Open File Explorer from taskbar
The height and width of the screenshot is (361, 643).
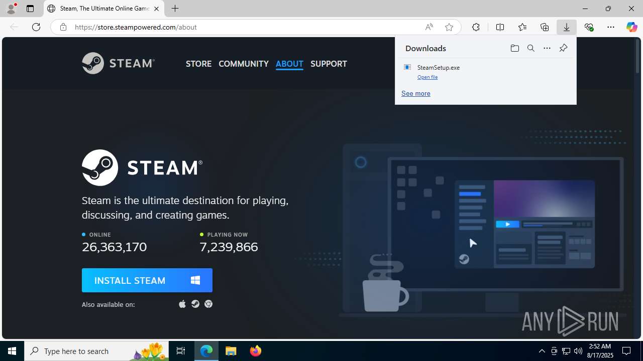tap(231, 351)
